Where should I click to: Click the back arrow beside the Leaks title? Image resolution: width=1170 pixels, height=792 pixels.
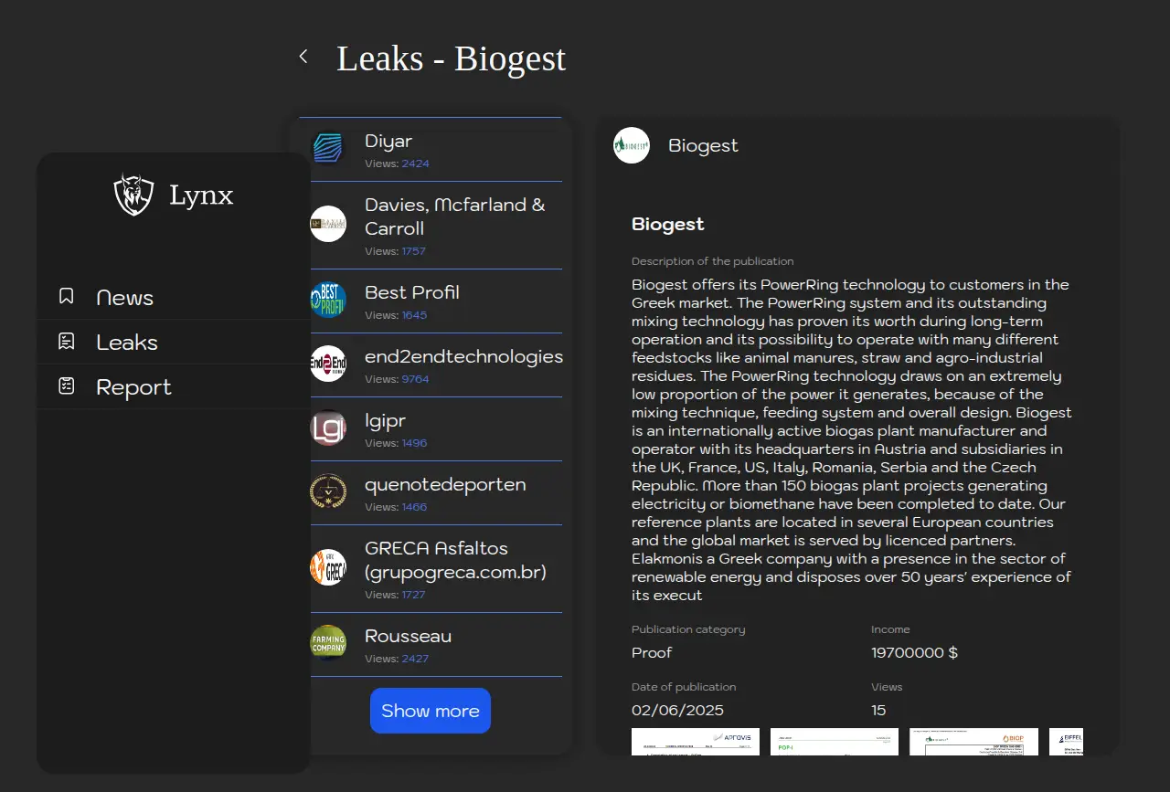click(x=303, y=57)
